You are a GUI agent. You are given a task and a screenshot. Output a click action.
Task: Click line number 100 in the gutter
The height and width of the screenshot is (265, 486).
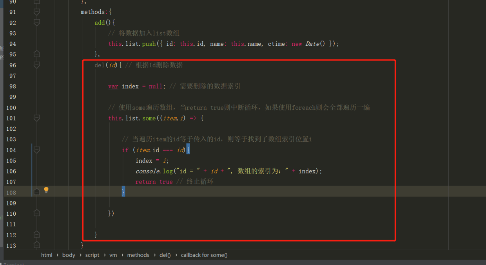click(x=11, y=108)
